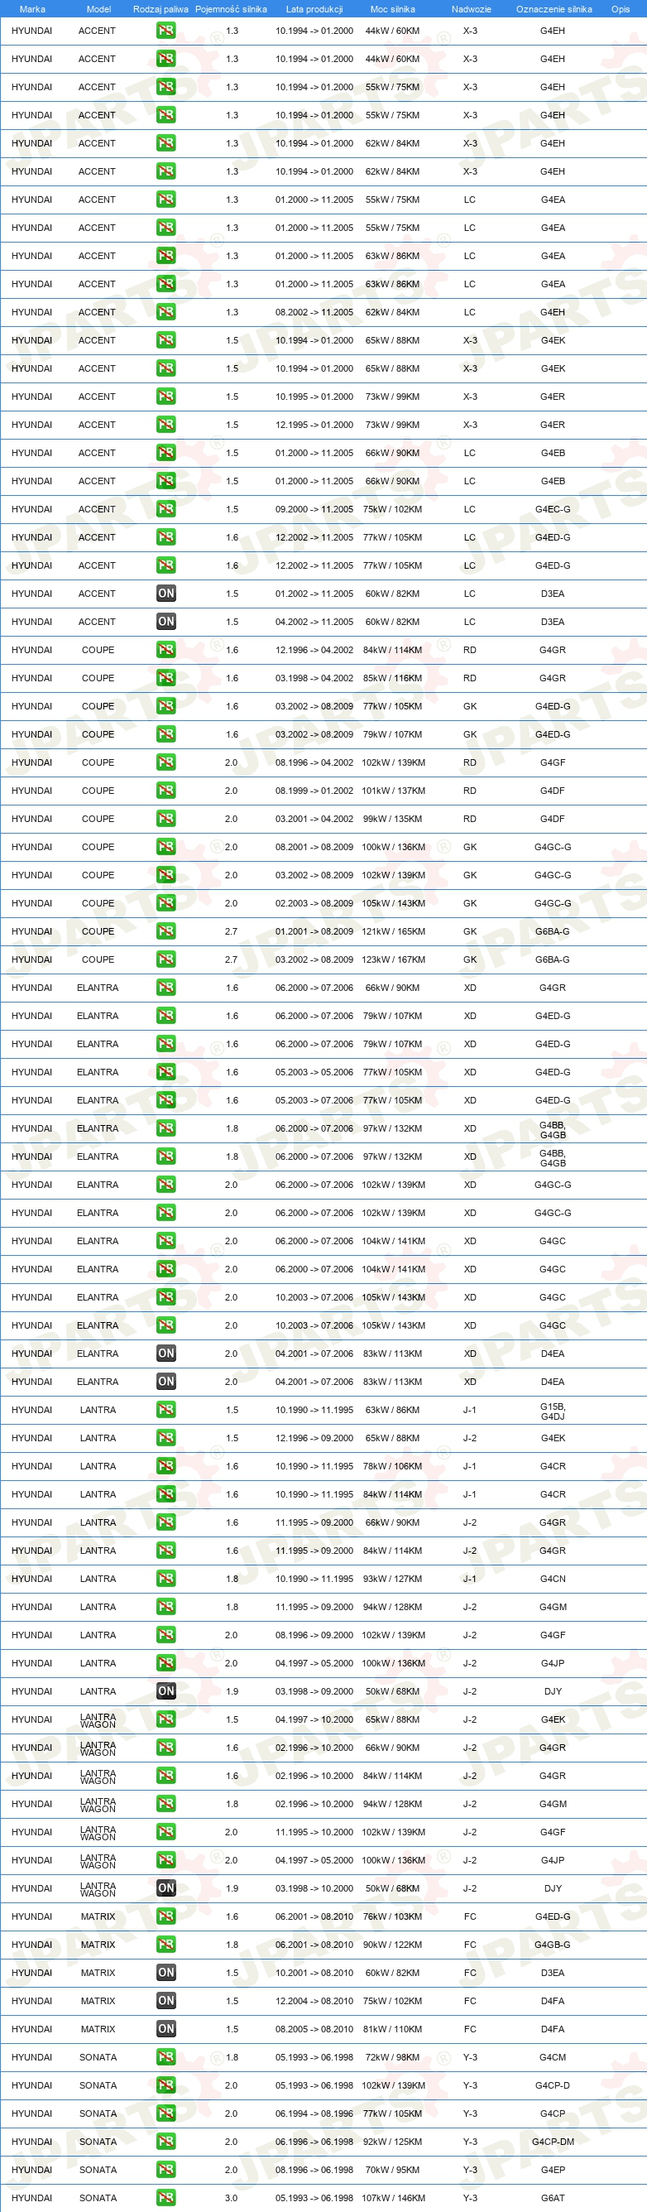Image resolution: width=647 pixels, height=2212 pixels.
Task: Click petrol icon for COUPE 105kW / 143KM row
Action: tap(165, 903)
